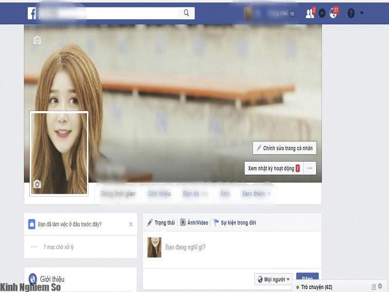
Task: Open the help question mark icon
Action: coord(351,13)
